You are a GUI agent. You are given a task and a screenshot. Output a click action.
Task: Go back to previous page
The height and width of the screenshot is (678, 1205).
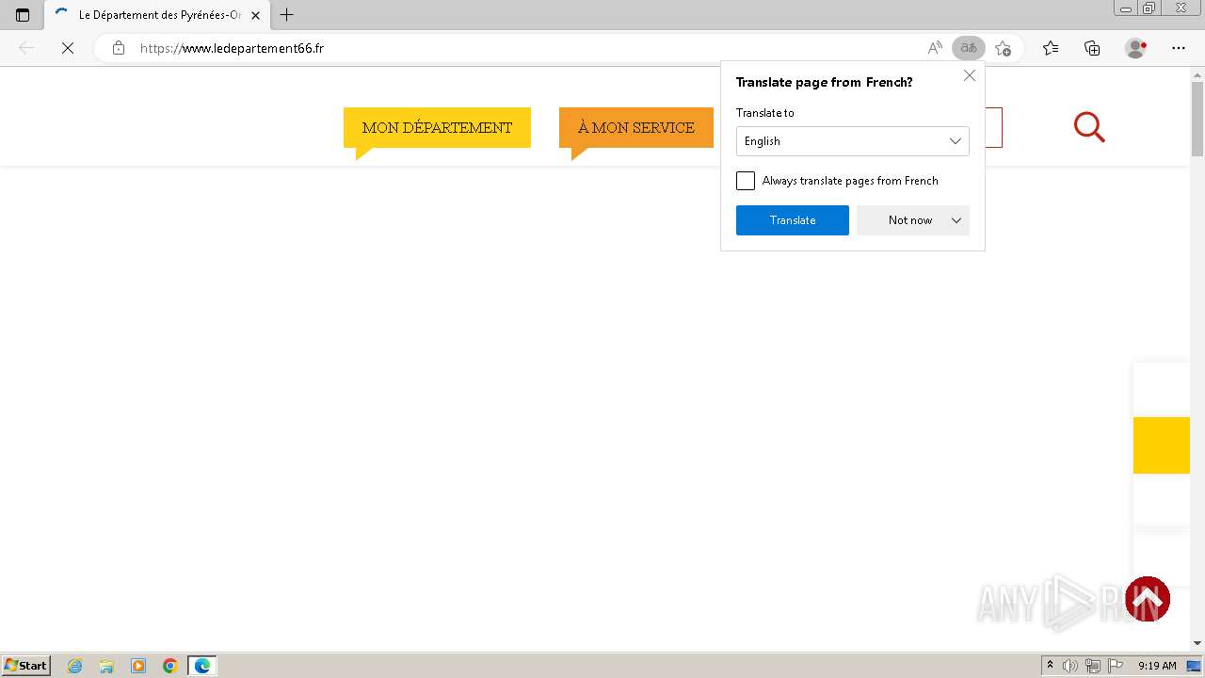pos(26,48)
